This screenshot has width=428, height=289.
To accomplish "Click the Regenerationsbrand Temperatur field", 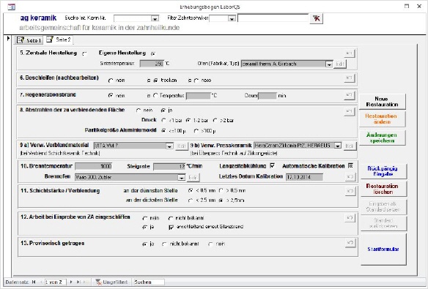I will tap(199, 96).
